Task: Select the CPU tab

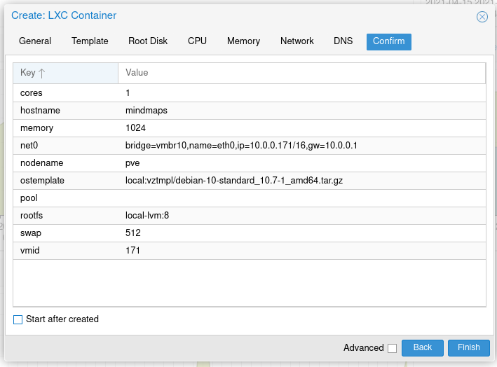Action: point(197,41)
